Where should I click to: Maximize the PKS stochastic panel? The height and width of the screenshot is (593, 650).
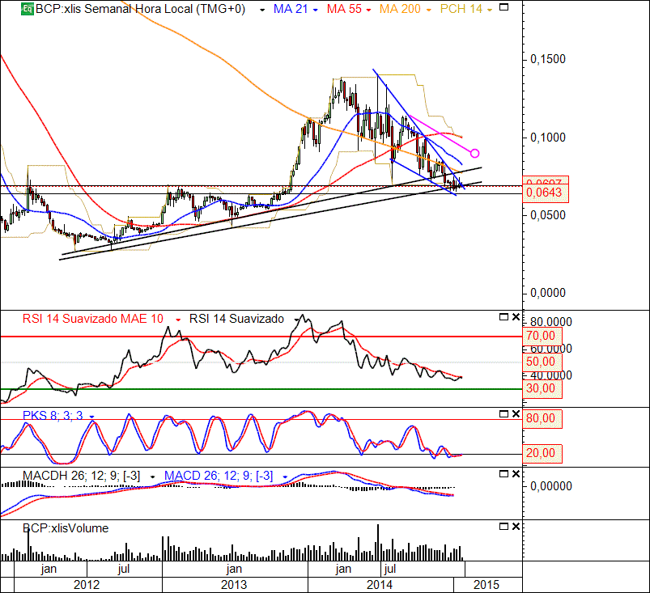tap(503, 413)
